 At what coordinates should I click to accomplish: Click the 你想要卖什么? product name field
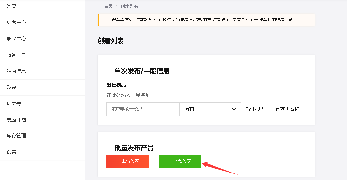point(143,109)
